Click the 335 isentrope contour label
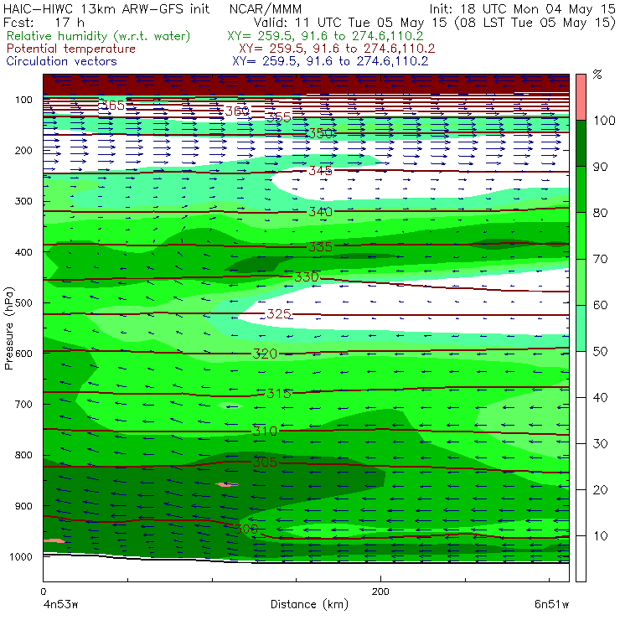The width and height of the screenshot is (620, 620). (320, 246)
